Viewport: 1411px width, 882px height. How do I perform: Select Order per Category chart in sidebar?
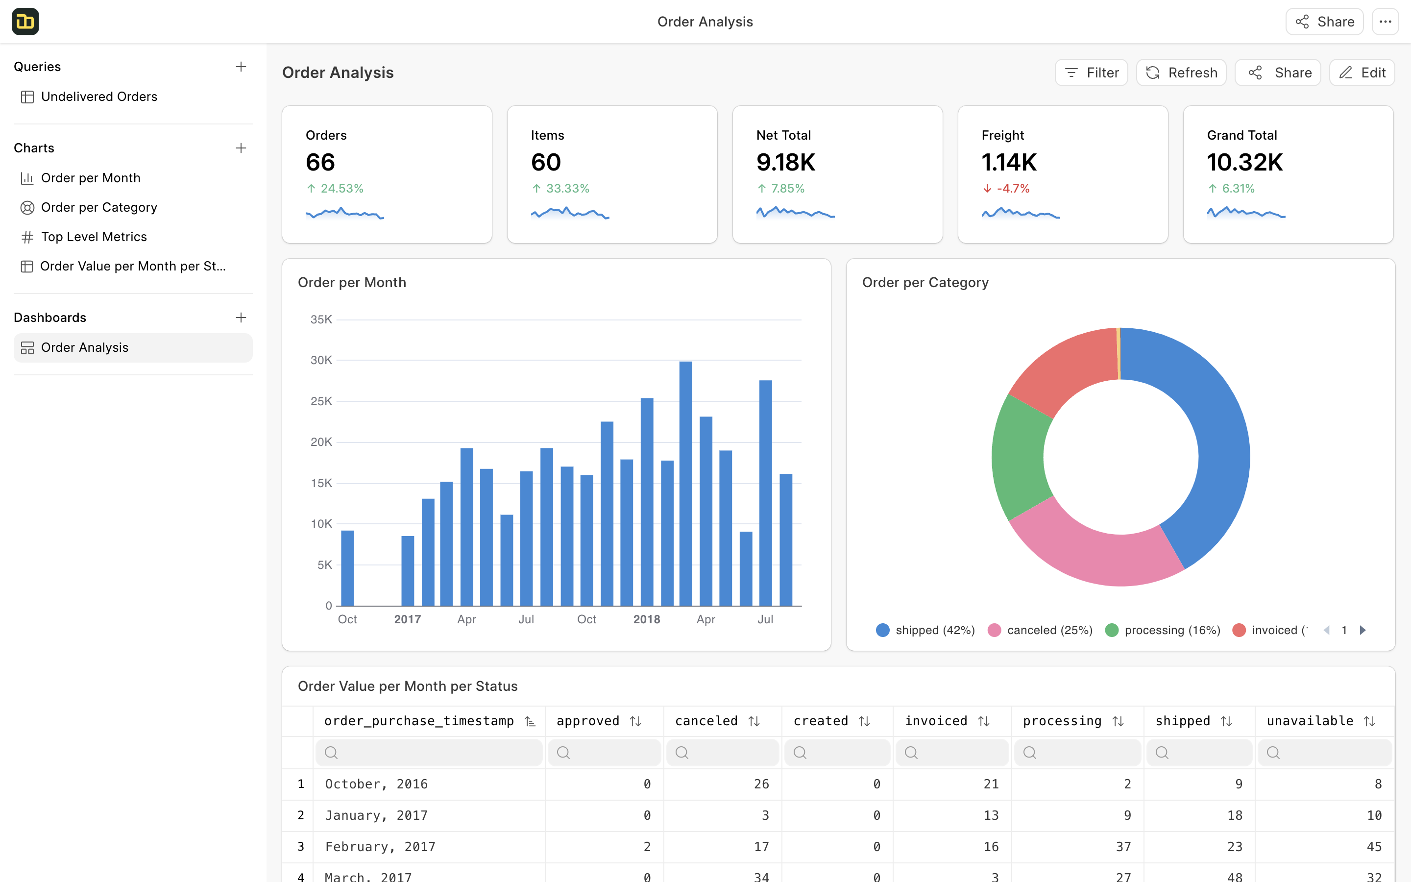98,207
